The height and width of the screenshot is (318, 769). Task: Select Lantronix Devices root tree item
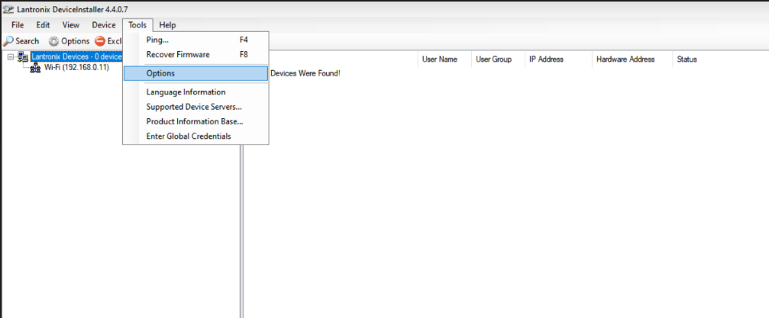coord(76,56)
